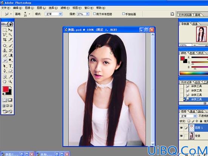Select the Zoom magnifier tool
Viewport: 208px width, 156px height.
point(10,81)
